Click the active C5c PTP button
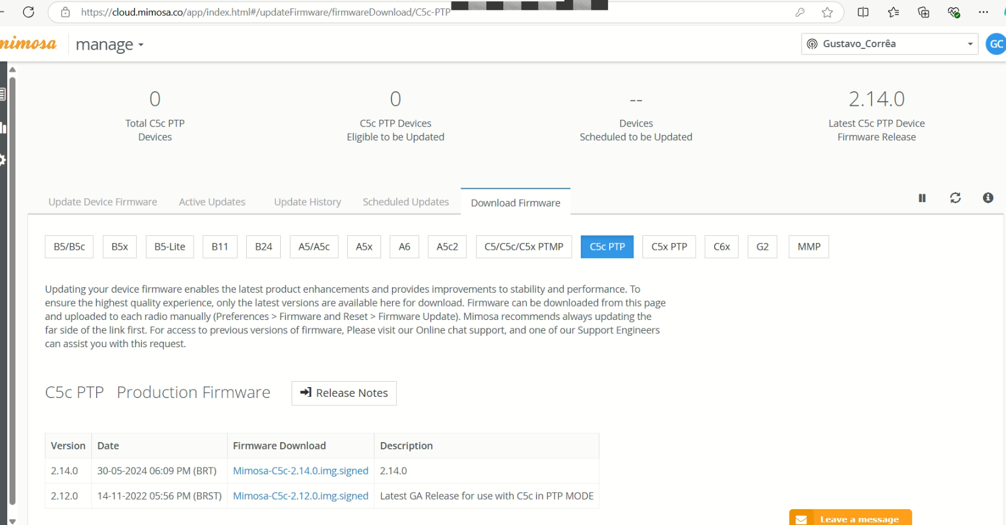Screen dimensions: 1006x525 pos(607,247)
